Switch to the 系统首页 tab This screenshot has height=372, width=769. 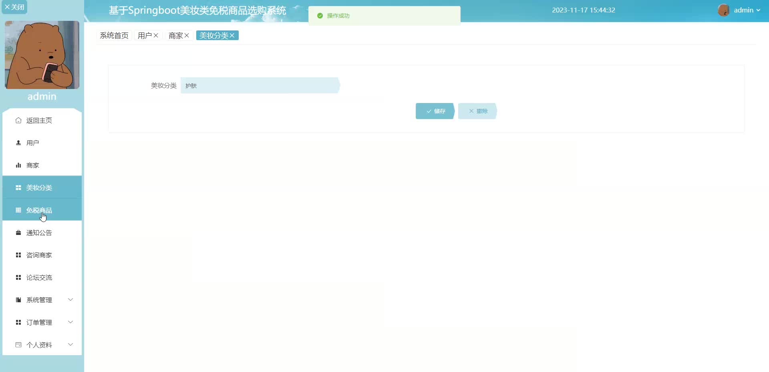(x=114, y=35)
